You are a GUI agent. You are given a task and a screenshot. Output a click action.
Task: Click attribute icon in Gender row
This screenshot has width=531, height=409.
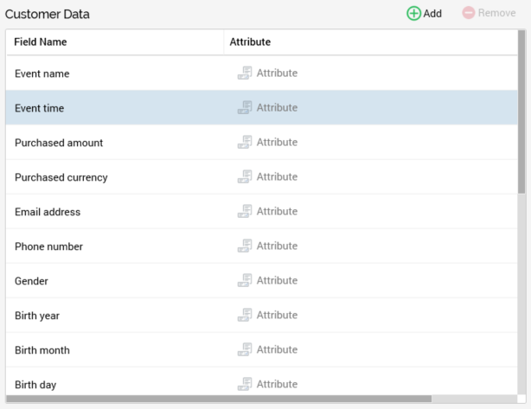pos(245,281)
